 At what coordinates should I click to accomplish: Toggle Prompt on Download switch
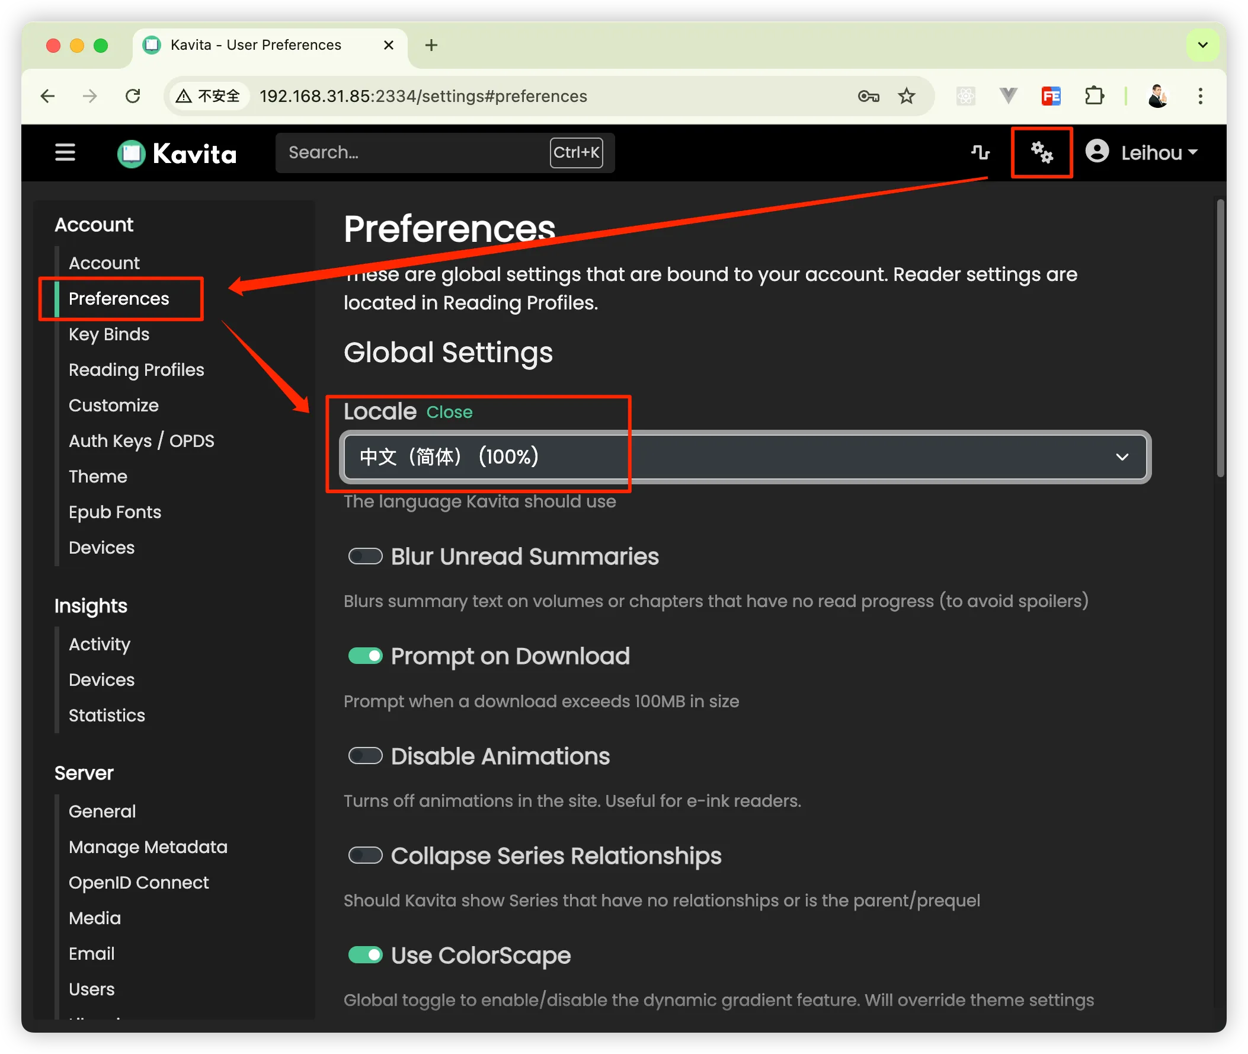[366, 656]
